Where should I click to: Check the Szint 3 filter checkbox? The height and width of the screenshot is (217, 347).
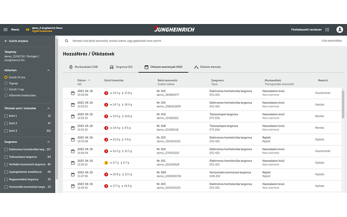click(x=6, y=131)
